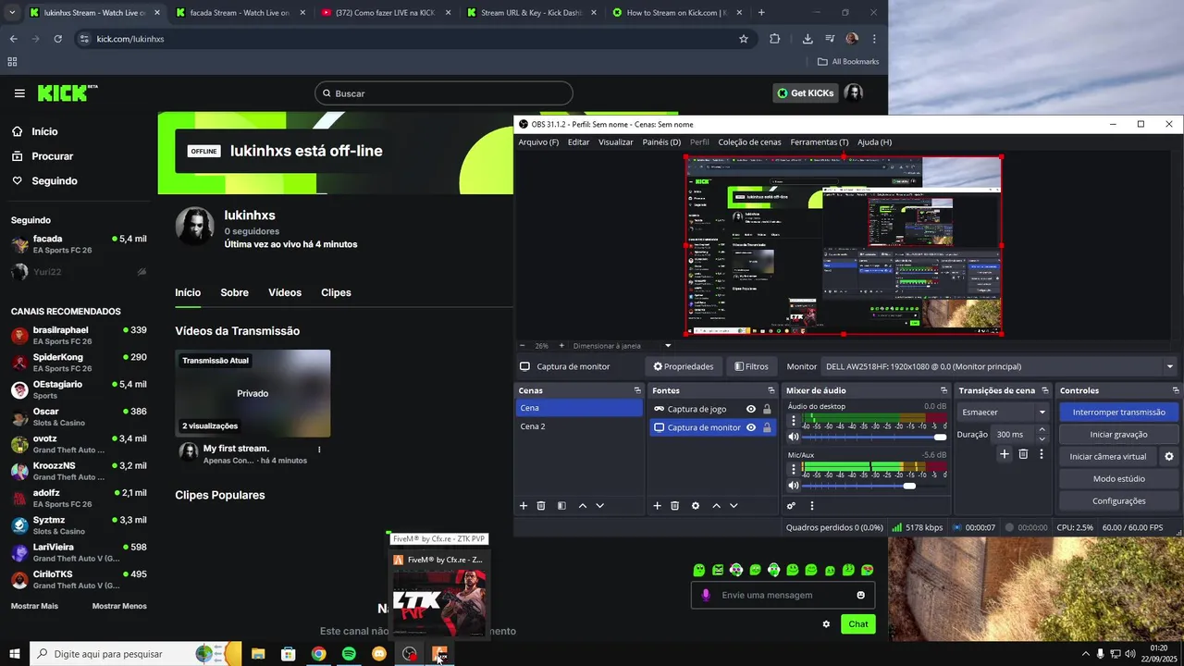Open Coleção de cenas menu
Viewport: 1184px width, 666px height.
[x=749, y=142]
